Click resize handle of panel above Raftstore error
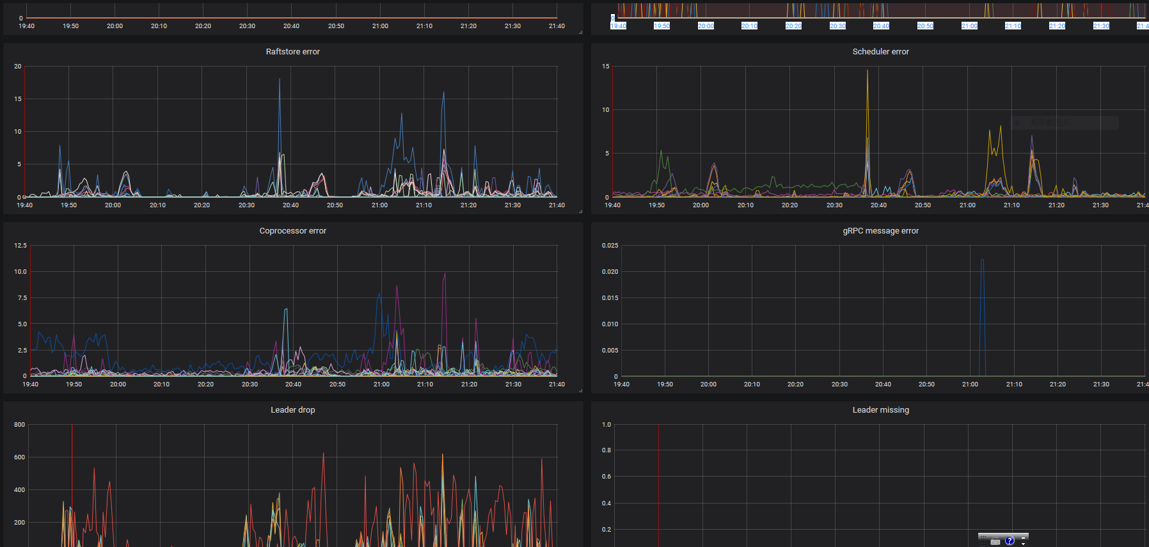The height and width of the screenshot is (547, 1149). 580,32
